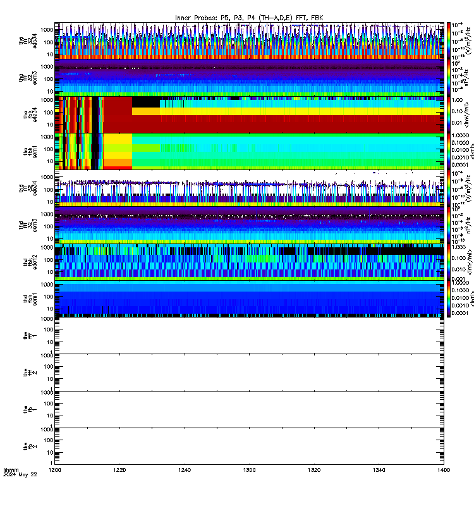The height and width of the screenshot is (506, 474).
Task: Click the "10" tick of the fff 1 panel
Action: pos(50,342)
